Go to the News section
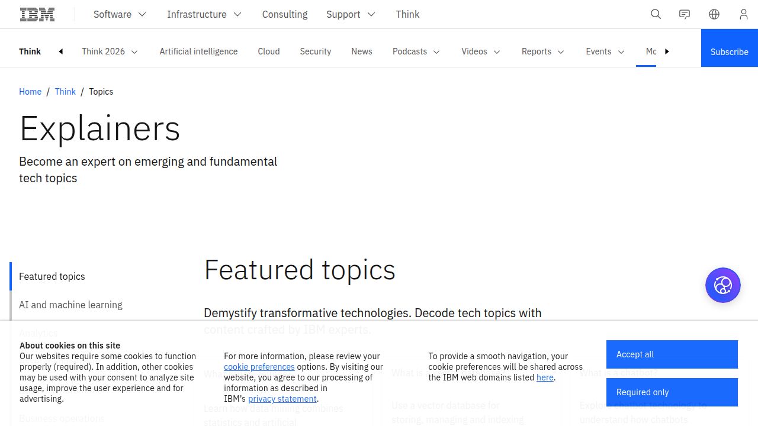 pyautogui.click(x=362, y=51)
